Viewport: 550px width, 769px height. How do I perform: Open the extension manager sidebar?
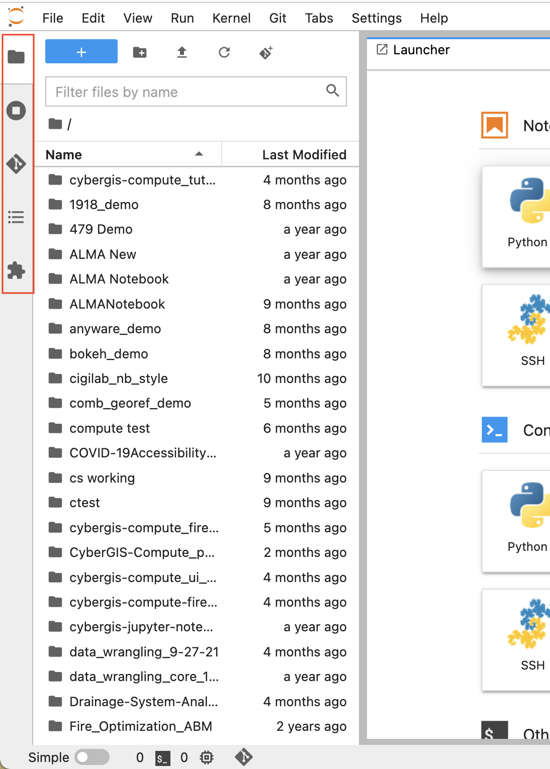tap(17, 270)
